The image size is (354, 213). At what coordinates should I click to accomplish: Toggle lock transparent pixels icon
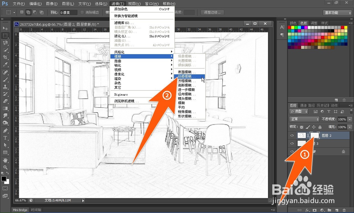(x=302, y=127)
